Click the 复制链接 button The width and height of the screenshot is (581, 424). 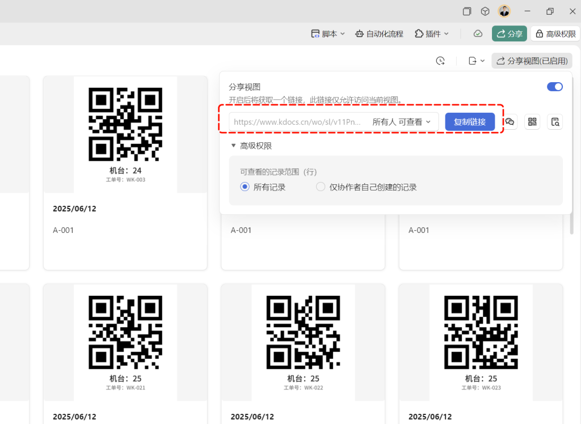(470, 122)
